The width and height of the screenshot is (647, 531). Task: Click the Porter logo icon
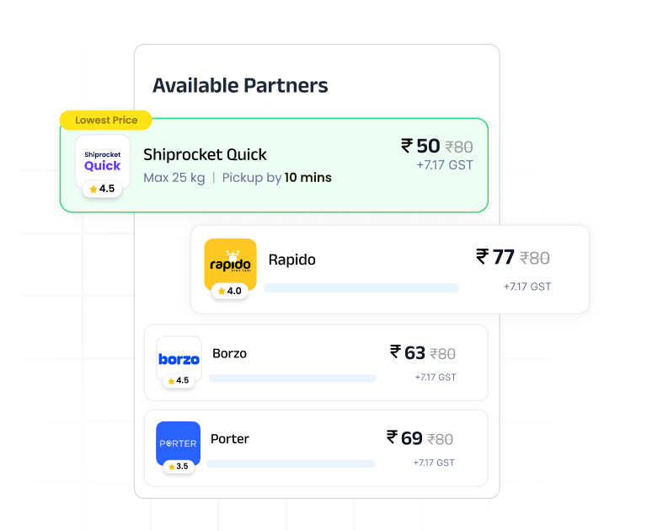point(179,443)
